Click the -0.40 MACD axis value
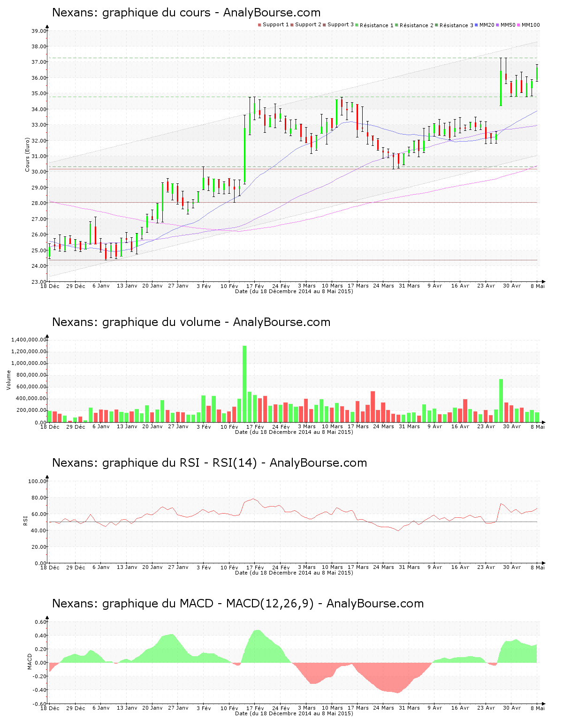The height and width of the screenshot is (727, 563). 39,690
